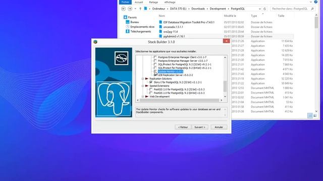Uncheck Slony-I for PostgreSQL 9.2 checkbox
The image size is (323, 181).
coord(151,82)
